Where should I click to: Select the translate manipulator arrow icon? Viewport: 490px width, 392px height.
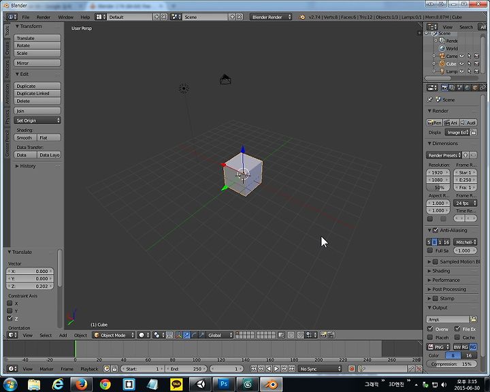186,335
